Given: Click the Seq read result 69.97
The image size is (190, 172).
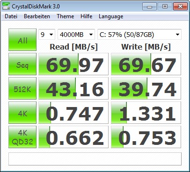Looking at the screenshot, I should (73, 64).
